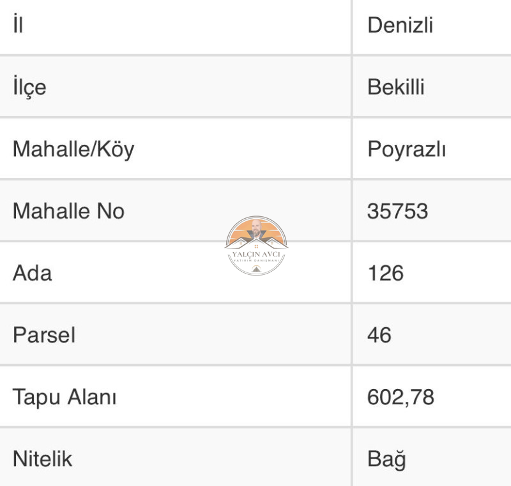Click the Bağ nitelik value
This screenshot has width=511, height=486.
387,459
